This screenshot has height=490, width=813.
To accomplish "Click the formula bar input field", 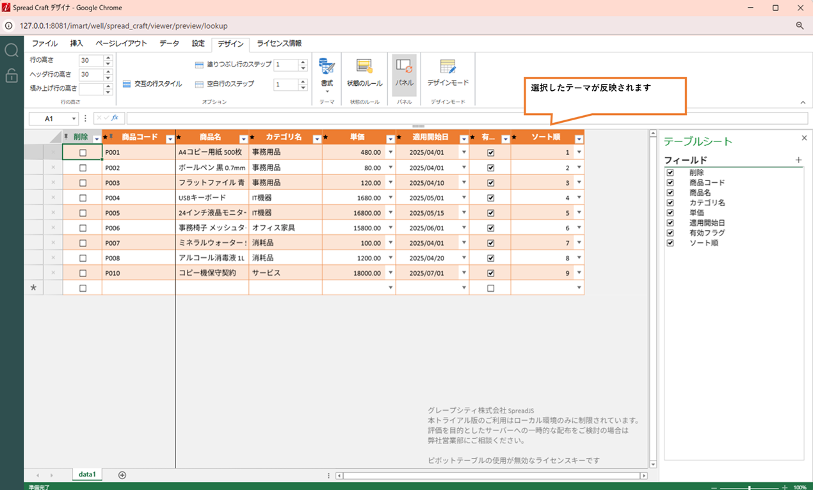I will pos(466,118).
